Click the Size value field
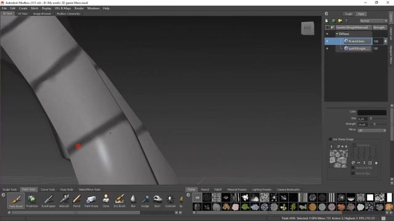394x221 pixels. (x=363, y=118)
